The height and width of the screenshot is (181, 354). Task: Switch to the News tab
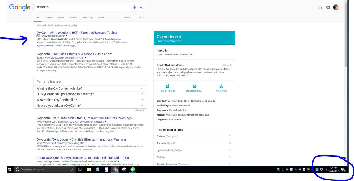point(61,17)
